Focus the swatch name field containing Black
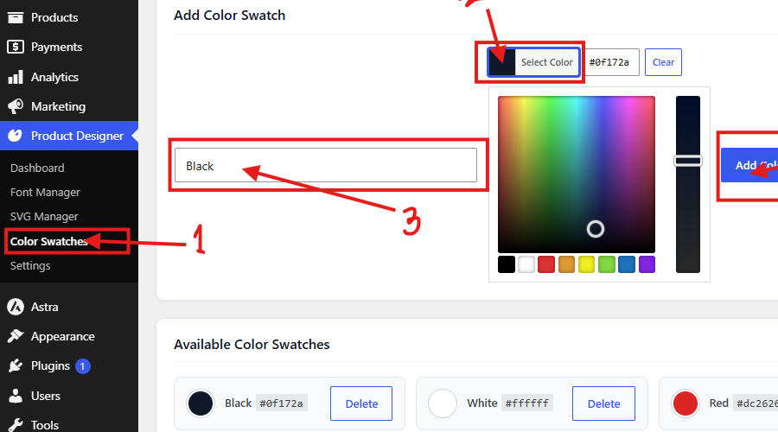Viewport: 778px width, 432px height. (x=326, y=165)
